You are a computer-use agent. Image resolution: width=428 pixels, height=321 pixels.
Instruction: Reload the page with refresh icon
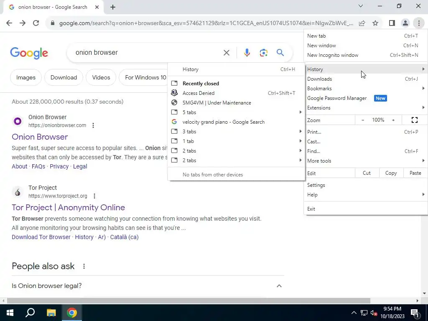coord(36,23)
